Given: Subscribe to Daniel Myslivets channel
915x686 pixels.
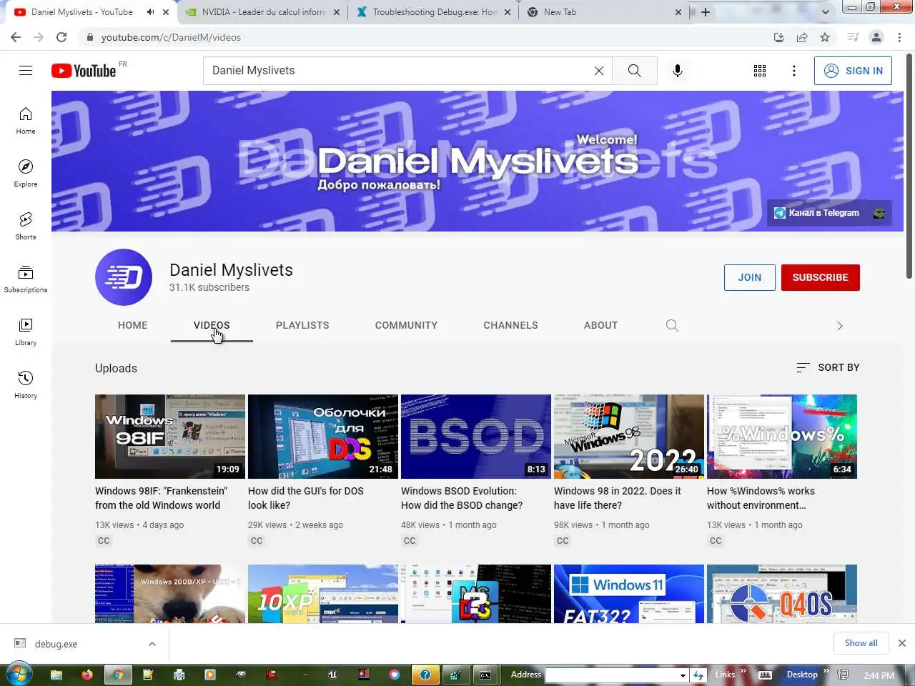Looking at the screenshot, I should pyautogui.click(x=821, y=277).
